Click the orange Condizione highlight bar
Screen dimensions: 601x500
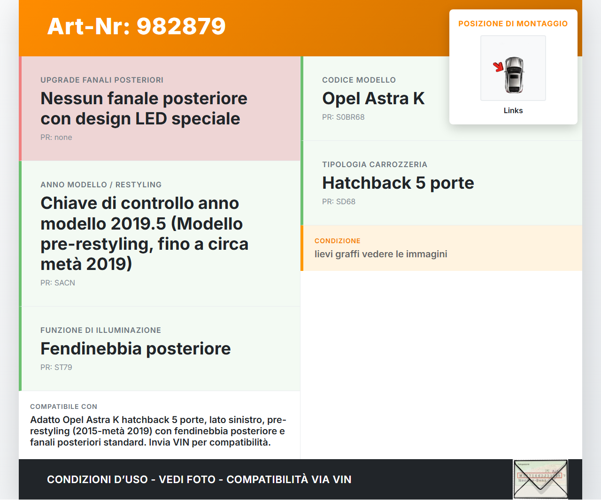[302, 248]
